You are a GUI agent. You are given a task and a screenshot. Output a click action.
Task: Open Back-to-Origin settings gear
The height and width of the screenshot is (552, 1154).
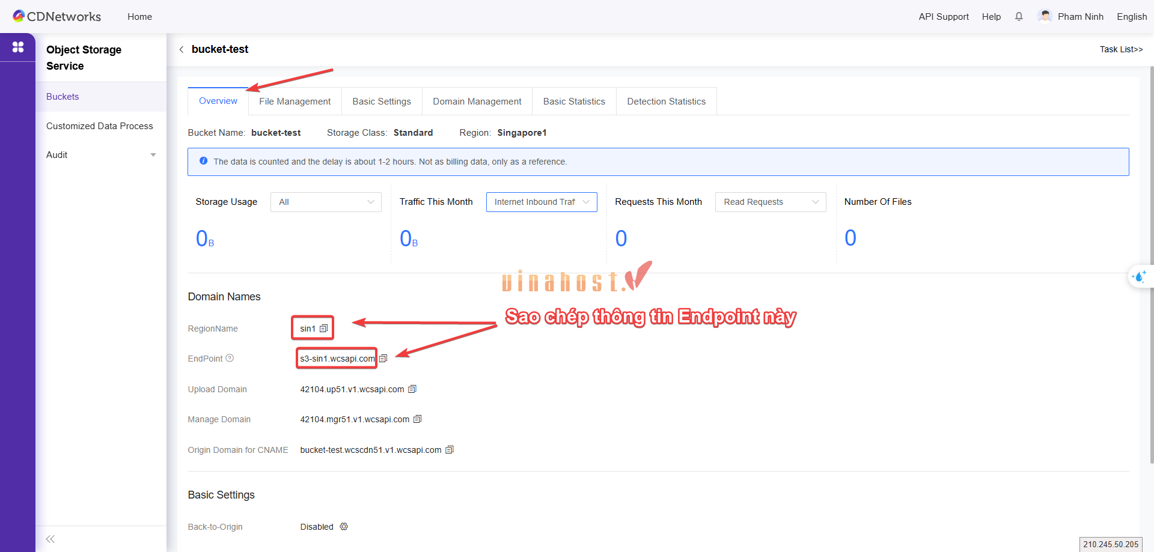coord(344,527)
